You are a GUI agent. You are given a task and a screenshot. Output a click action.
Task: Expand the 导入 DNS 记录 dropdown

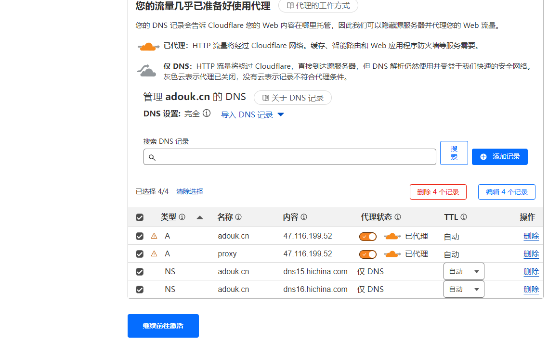252,115
